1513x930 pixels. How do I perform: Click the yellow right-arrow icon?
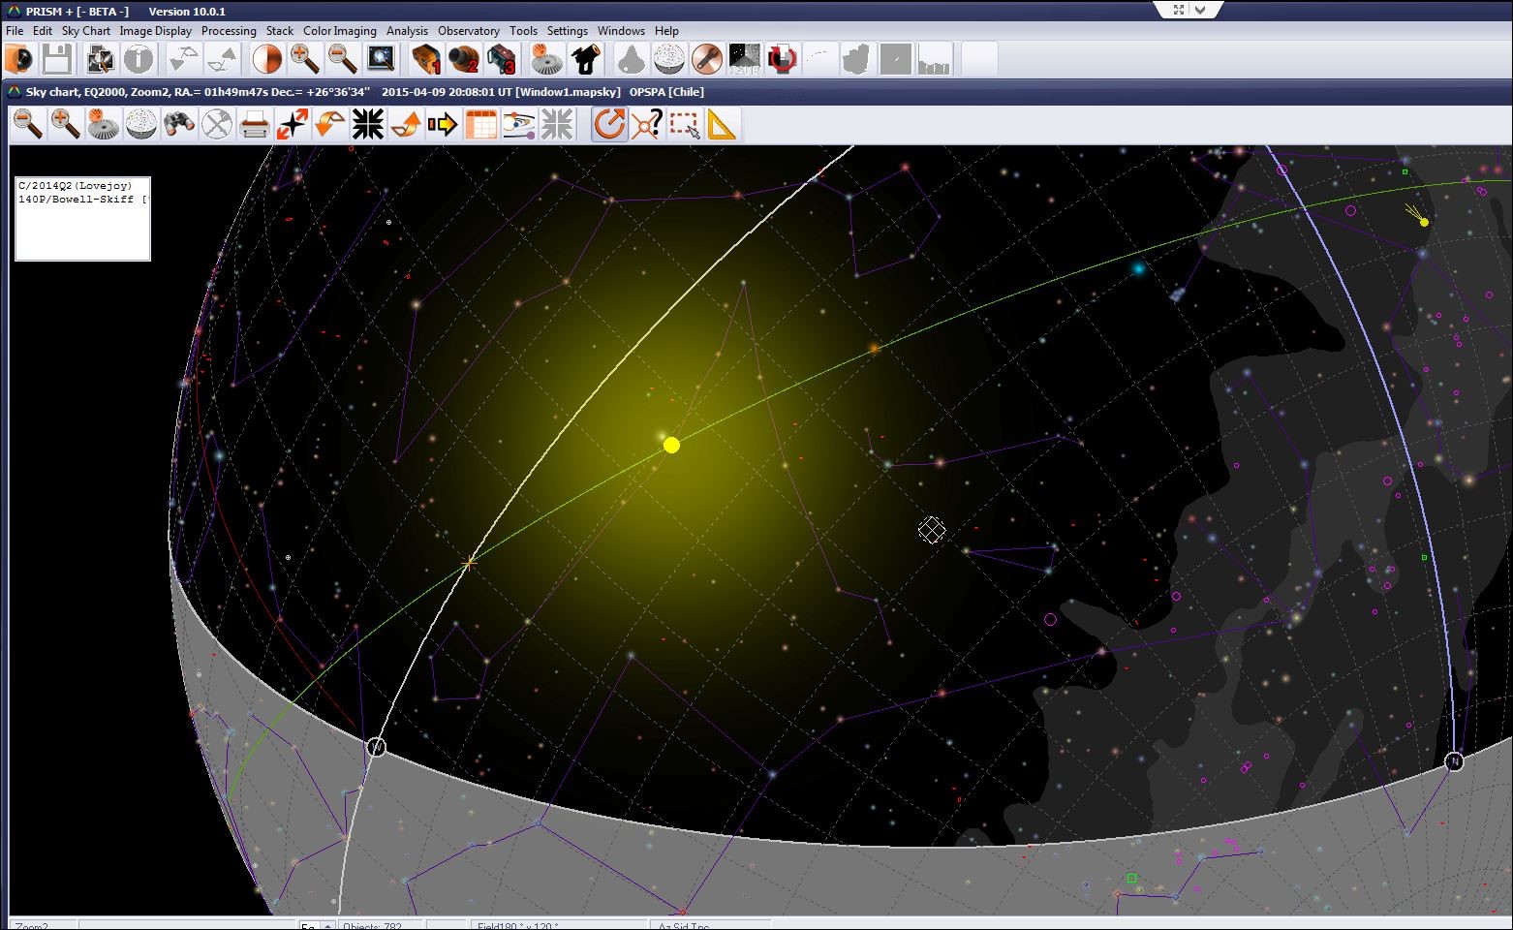(x=443, y=124)
